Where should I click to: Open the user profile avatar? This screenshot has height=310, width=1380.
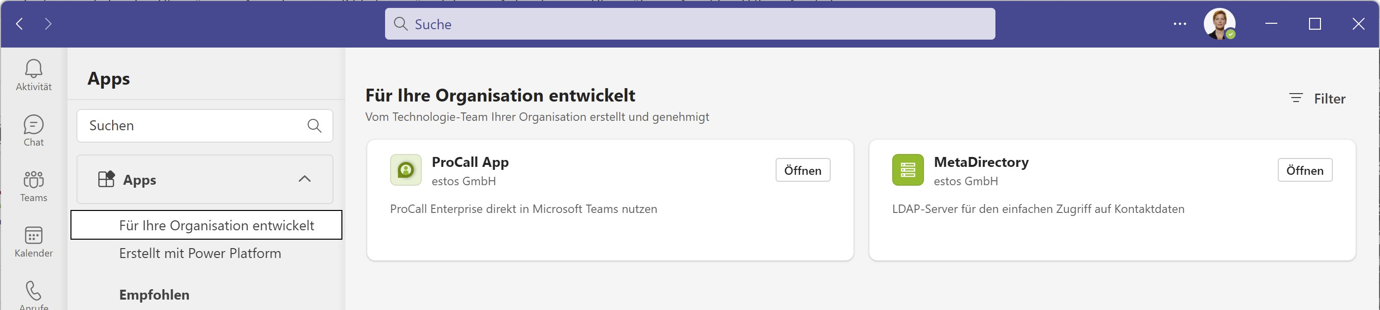coord(1219,24)
